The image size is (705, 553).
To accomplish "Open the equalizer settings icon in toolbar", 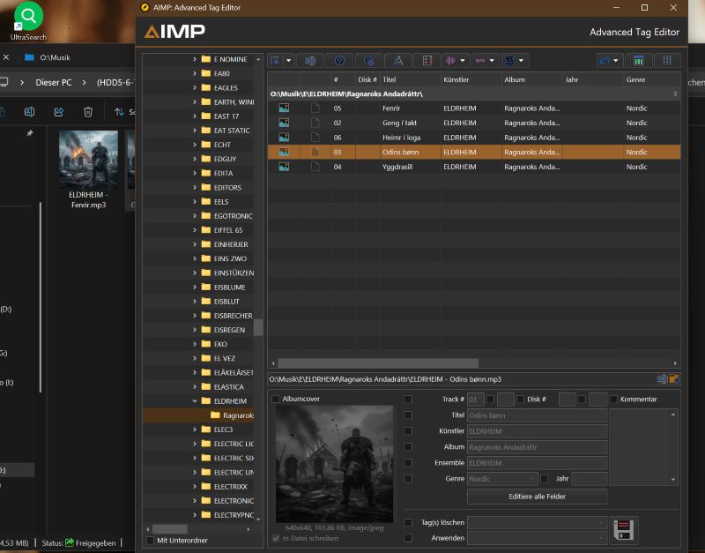I will point(667,61).
